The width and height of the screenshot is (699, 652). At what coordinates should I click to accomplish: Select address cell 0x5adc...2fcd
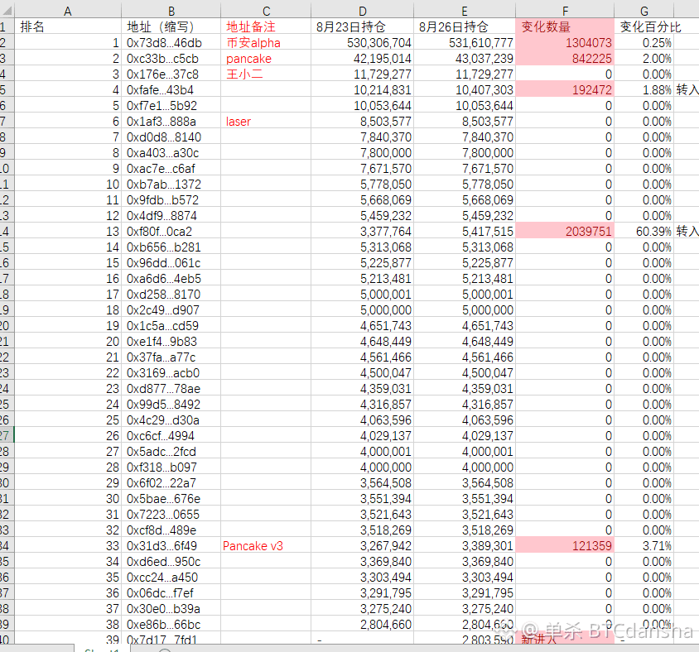coord(171,452)
